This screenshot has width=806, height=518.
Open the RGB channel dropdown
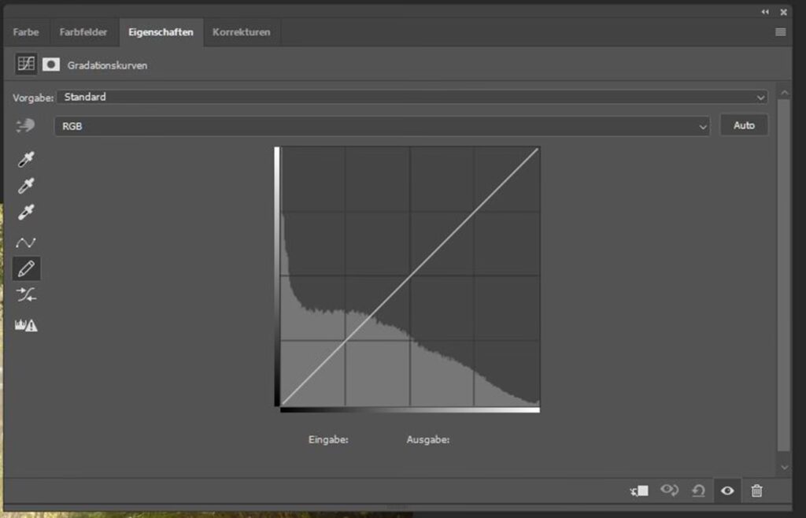pos(382,126)
